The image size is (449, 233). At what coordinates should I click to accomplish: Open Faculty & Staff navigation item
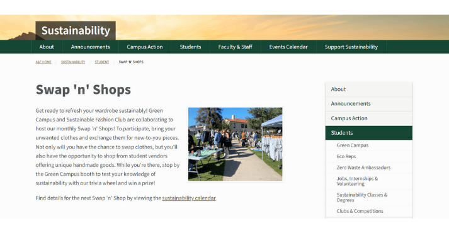point(235,47)
